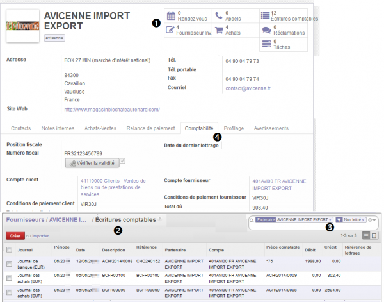Open the 401AVI00 FR AVICENNE supplier account link

point(279,185)
